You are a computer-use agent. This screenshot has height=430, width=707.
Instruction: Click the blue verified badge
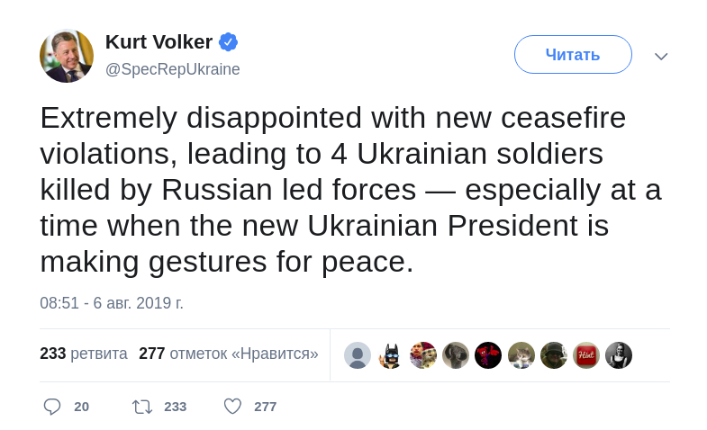(x=228, y=42)
